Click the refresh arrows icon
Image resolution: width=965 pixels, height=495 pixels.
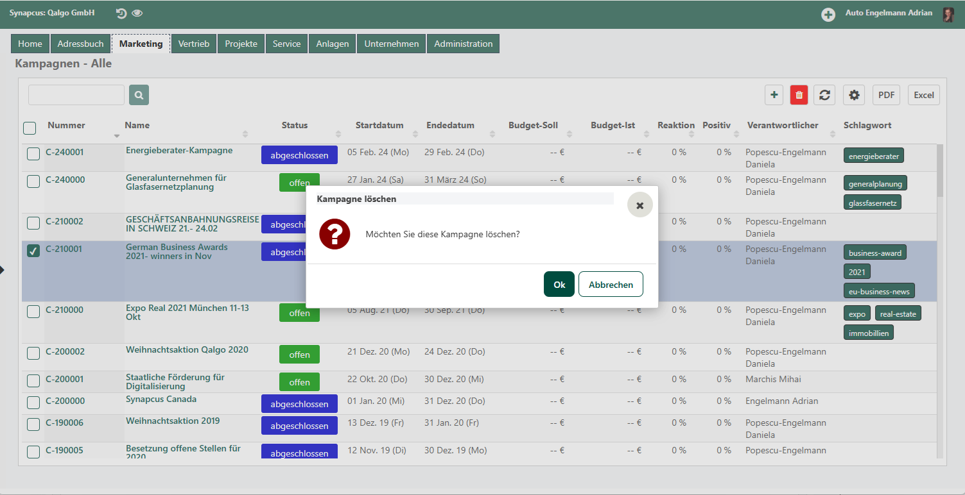pos(824,95)
